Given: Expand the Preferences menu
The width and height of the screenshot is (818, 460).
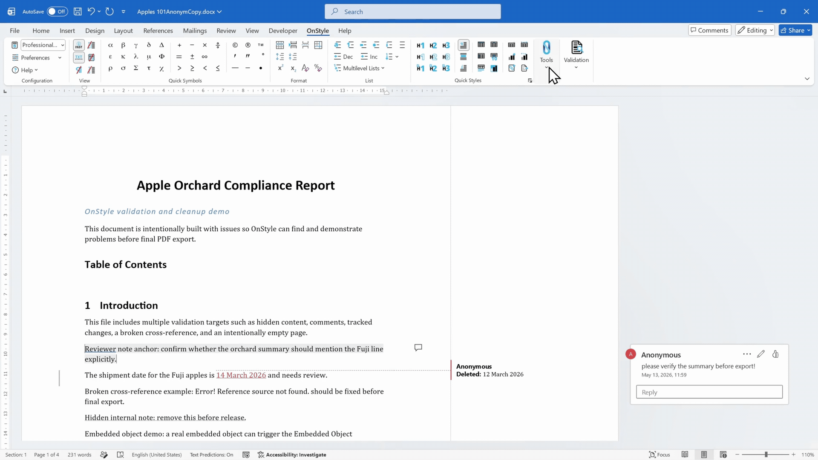Looking at the screenshot, I should (x=37, y=57).
